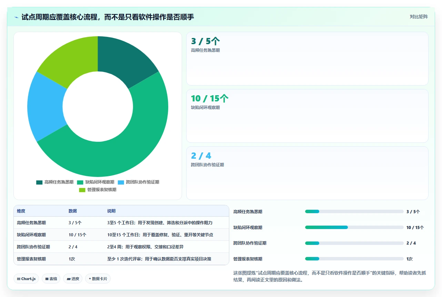
Task: Click the 说明 column header
Action: pos(111,211)
